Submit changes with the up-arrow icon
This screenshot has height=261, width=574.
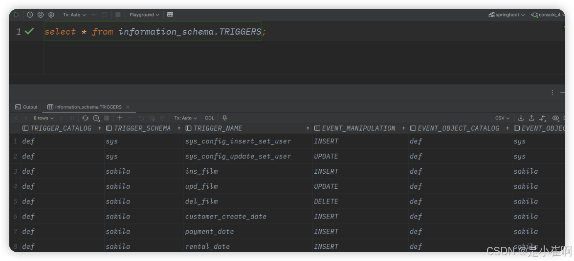[x=162, y=118]
